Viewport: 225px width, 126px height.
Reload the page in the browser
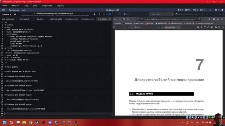124,19
